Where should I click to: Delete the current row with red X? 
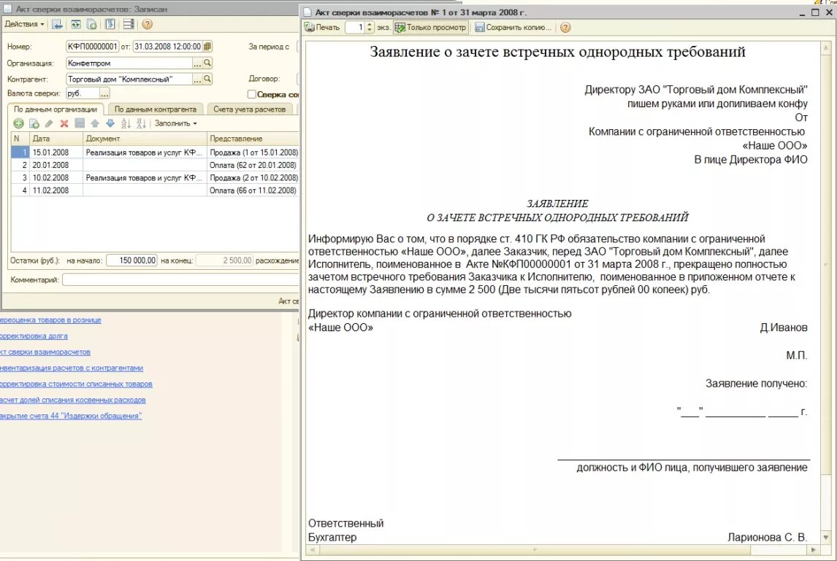(x=64, y=123)
